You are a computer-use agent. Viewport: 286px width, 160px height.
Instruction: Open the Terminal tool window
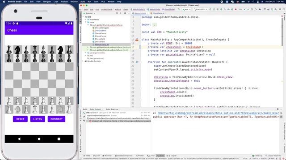coord(107,156)
